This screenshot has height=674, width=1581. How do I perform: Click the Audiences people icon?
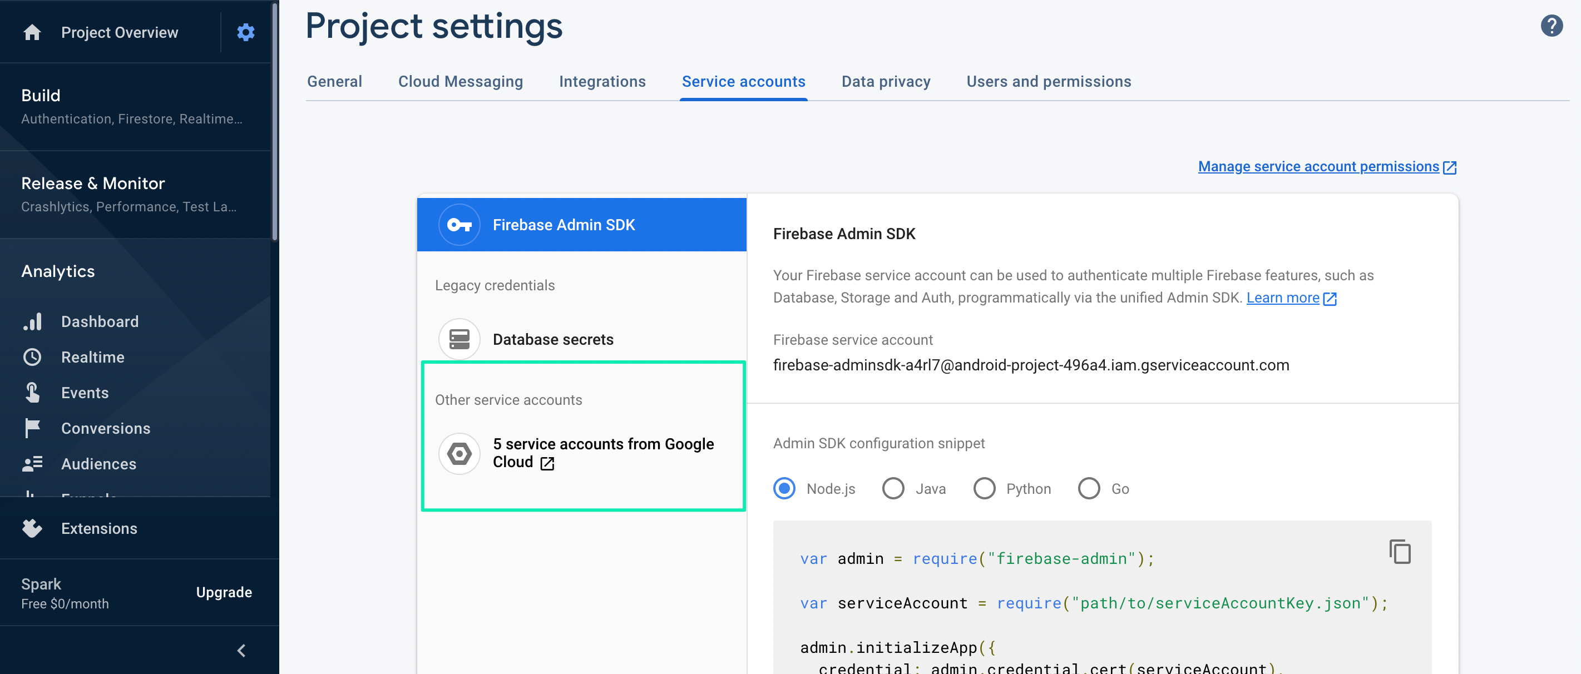coord(32,464)
